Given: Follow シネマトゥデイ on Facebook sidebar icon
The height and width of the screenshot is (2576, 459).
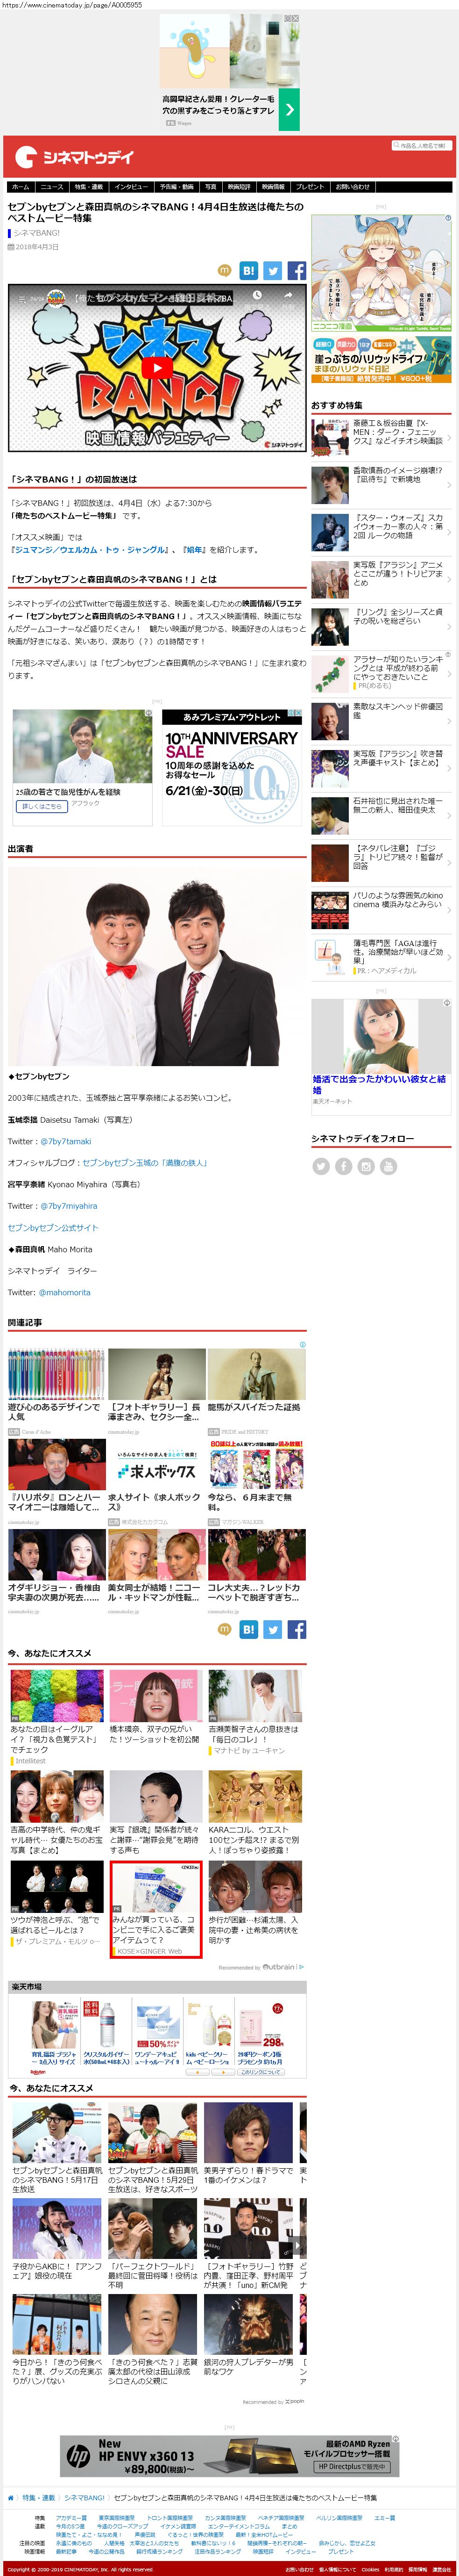Looking at the screenshot, I should pos(343,1166).
